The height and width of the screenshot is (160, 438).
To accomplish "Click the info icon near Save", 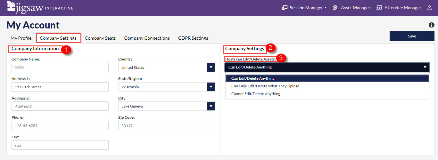I will click(431, 25).
